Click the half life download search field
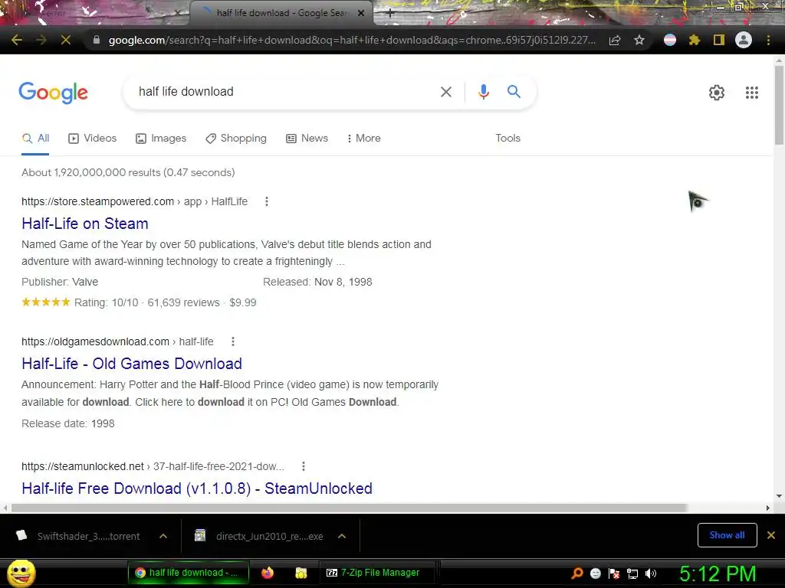Viewport: 785px width, 588px height. tap(285, 92)
